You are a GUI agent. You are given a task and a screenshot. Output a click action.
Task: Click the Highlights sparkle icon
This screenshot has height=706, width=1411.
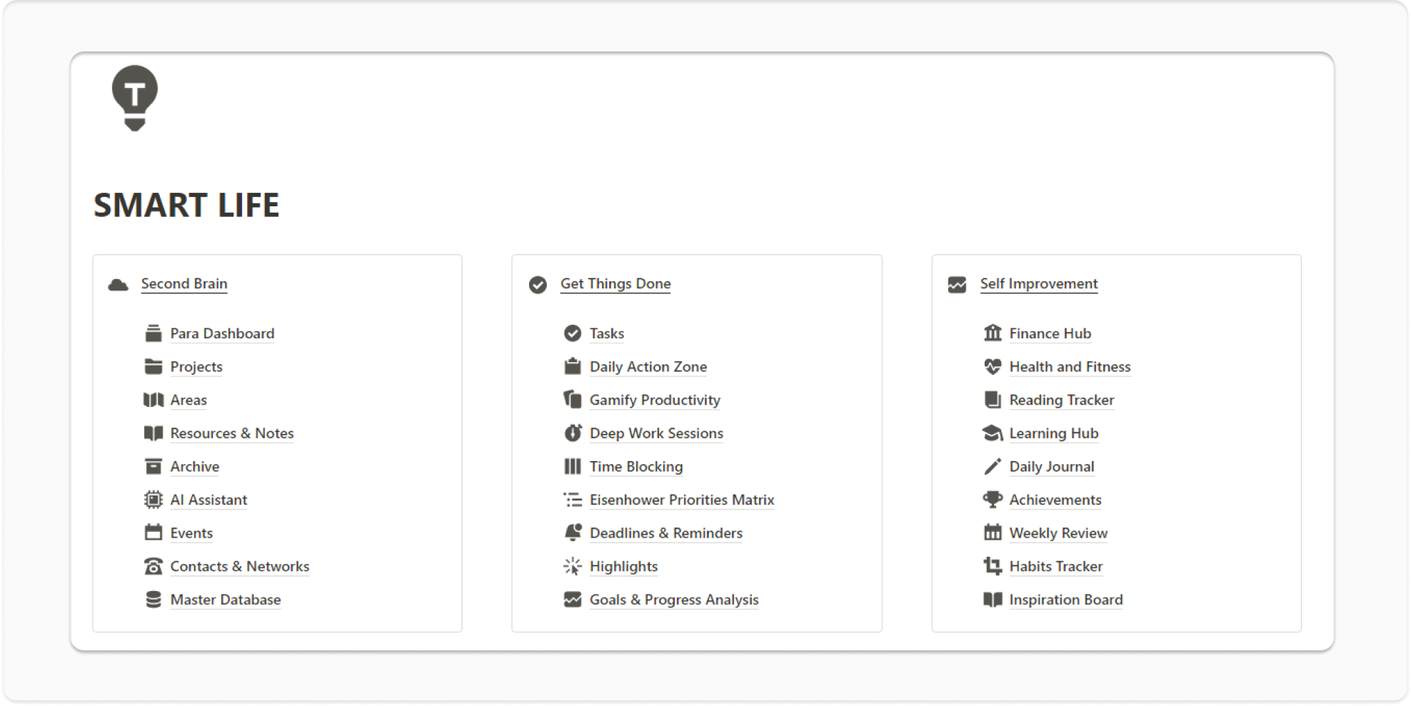click(573, 567)
